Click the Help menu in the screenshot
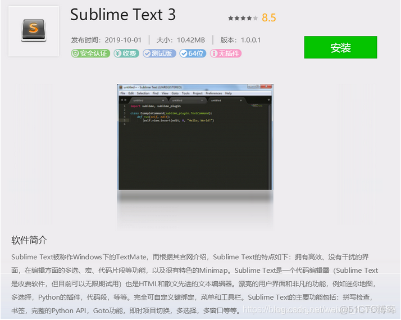 click(x=229, y=93)
